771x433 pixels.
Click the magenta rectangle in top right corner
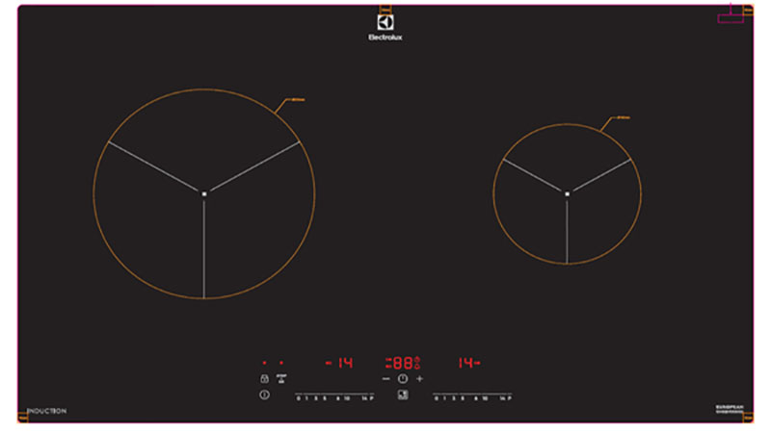click(x=730, y=18)
